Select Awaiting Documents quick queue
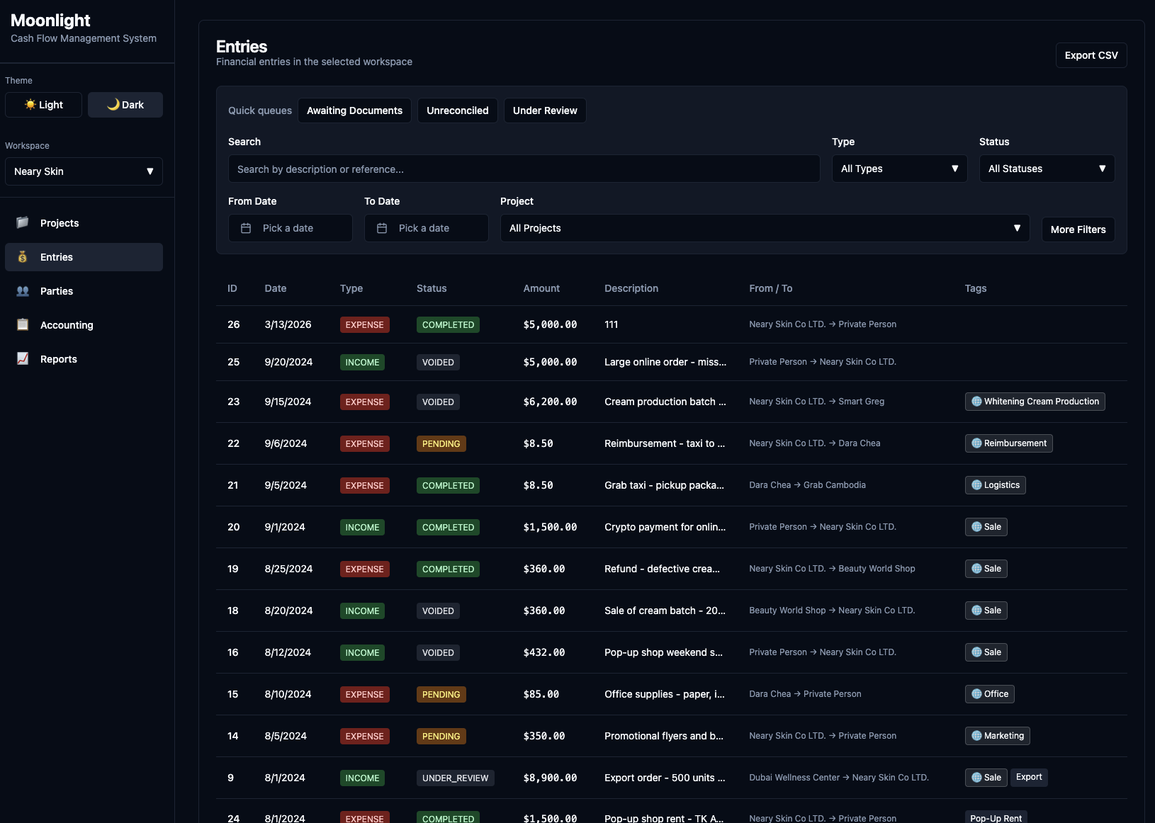 click(x=354, y=110)
